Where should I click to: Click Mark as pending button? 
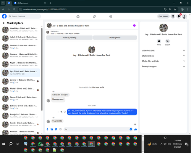coord(70,37)
